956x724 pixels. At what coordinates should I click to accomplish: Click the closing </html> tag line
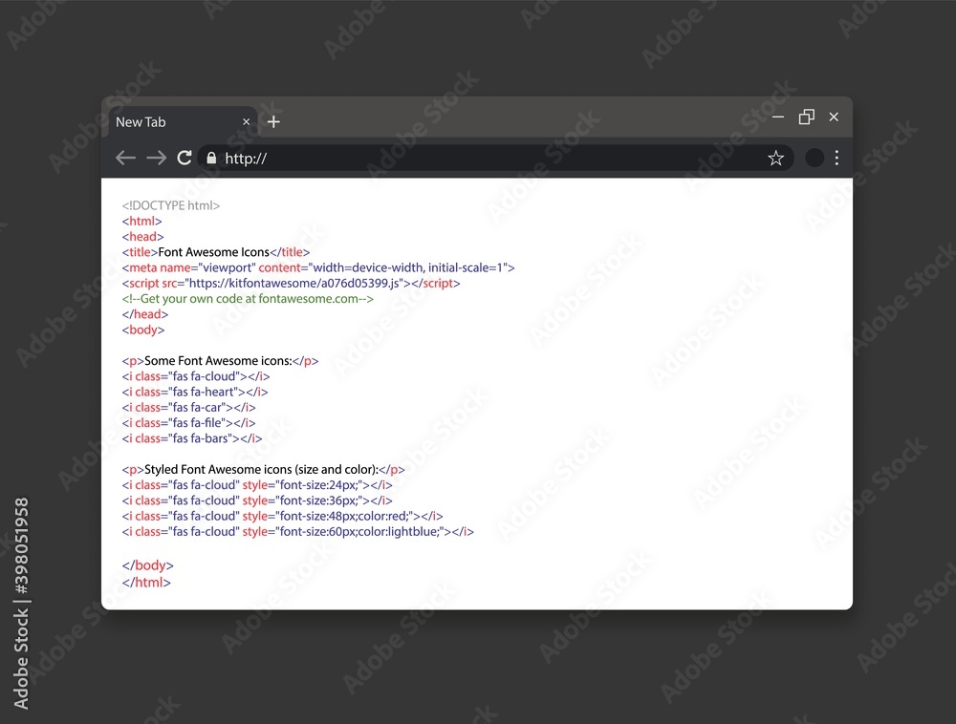pos(146,582)
